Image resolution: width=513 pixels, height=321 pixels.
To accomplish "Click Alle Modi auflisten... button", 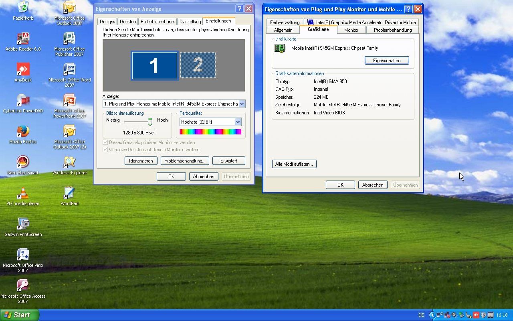I will pos(294,164).
